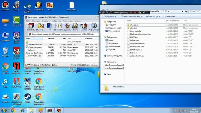This screenshot has width=201, height=113.
Task: Select the Skype desktop icon
Action: point(5,83)
